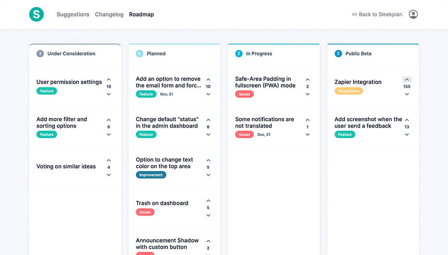448x255 pixels.
Task: Click the Sleekplan S logo
Action: [36, 14]
